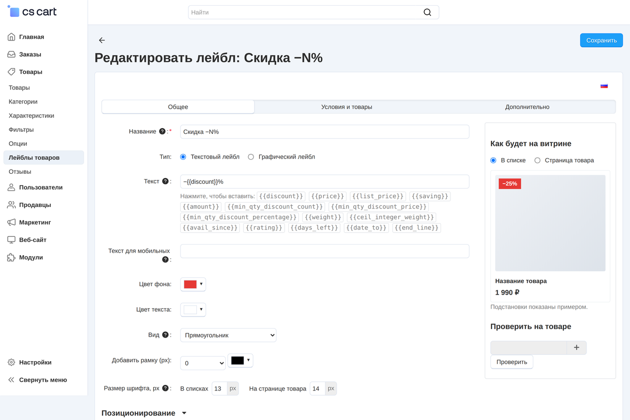The width and height of the screenshot is (630, 420).
Task: Click На странице товара font size field
Action: [317, 388]
